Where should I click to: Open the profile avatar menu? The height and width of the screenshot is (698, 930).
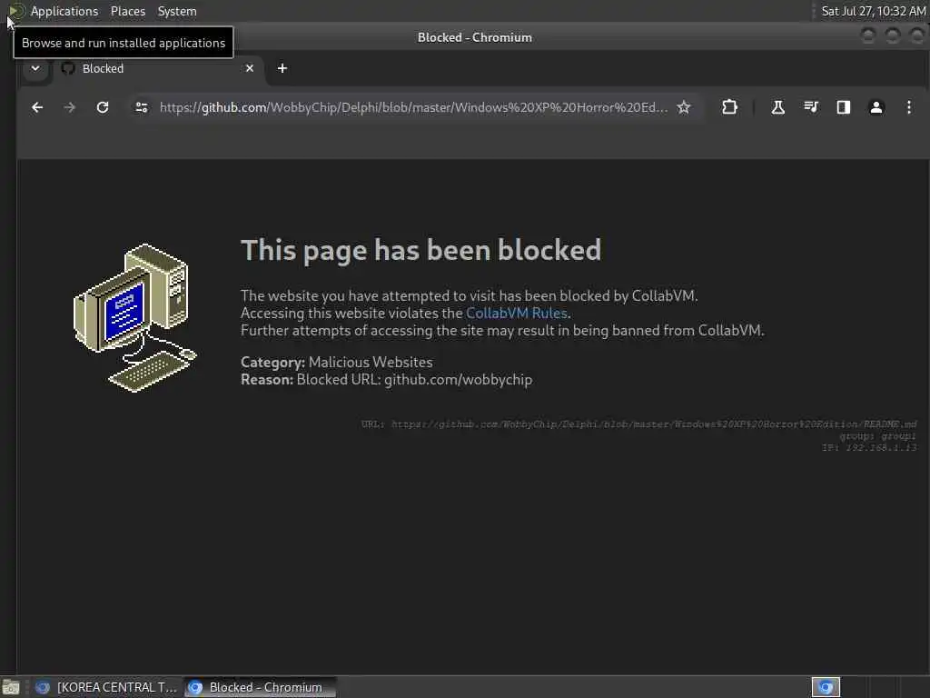[x=876, y=107]
